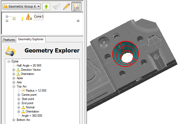Image resolution: width=178 pixels, height=124 pixels.
Task: Click the Geometry Explorer camera cone icon
Action: (x=10, y=51)
